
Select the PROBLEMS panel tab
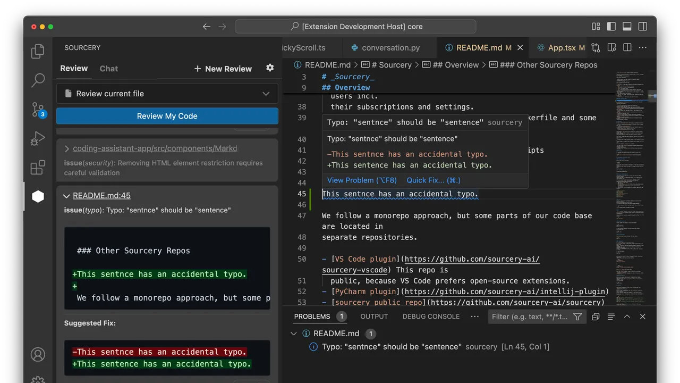312,317
